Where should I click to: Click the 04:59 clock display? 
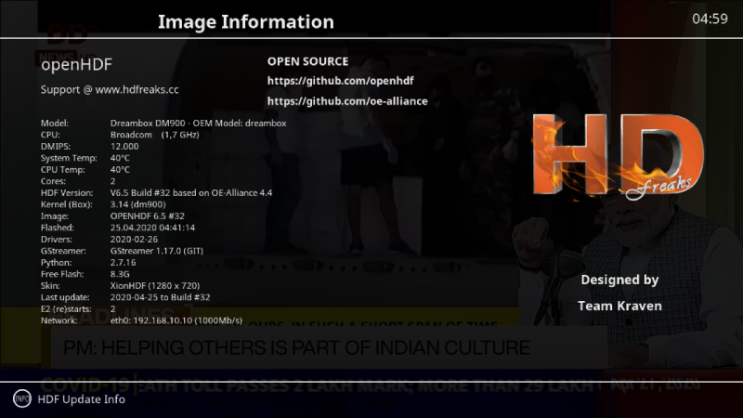pyautogui.click(x=710, y=19)
